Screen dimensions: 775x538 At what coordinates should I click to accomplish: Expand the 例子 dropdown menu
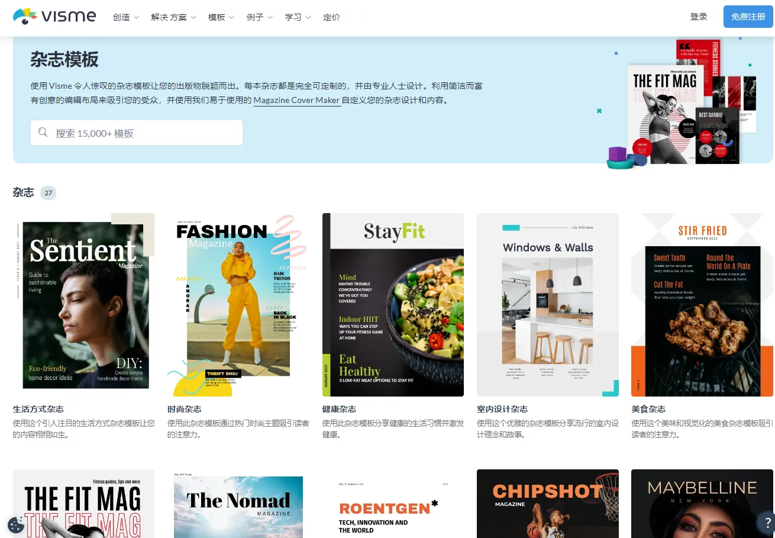(260, 17)
